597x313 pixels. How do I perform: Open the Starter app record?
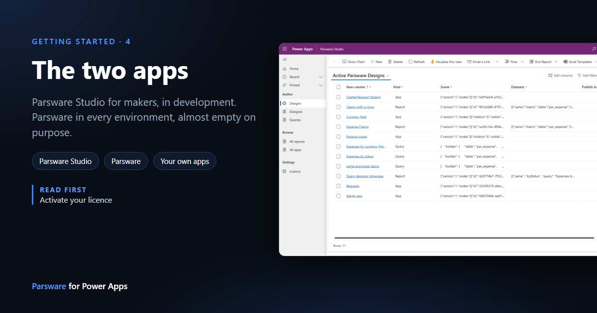354,196
